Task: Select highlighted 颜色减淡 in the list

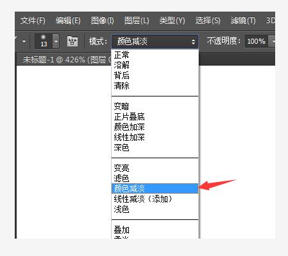Action: [155, 188]
